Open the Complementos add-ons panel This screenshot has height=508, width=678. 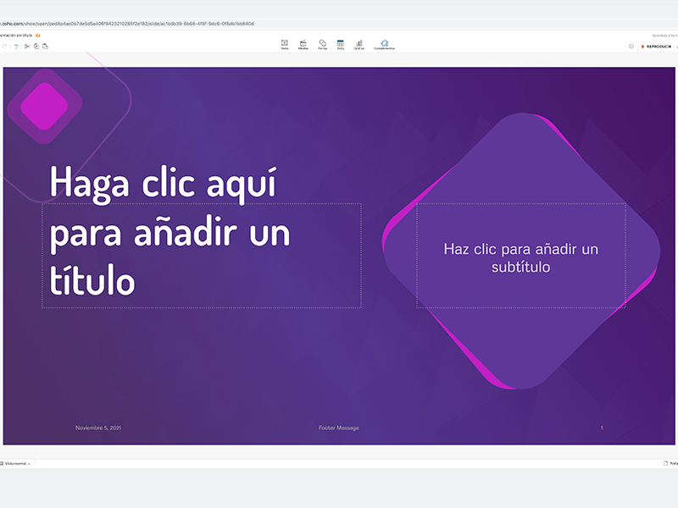click(384, 44)
